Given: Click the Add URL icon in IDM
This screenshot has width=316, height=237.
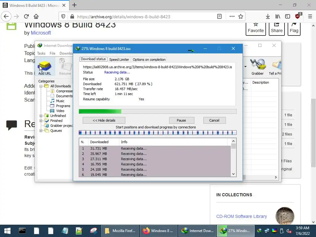Looking at the screenshot, I should [45, 68].
